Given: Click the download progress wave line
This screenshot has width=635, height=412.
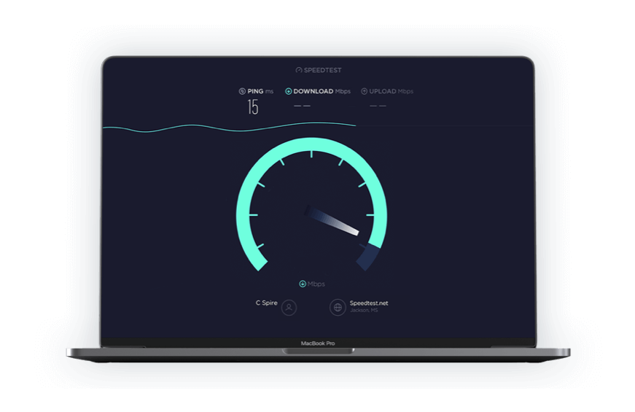Looking at the screenshot, I should (229, 127).
